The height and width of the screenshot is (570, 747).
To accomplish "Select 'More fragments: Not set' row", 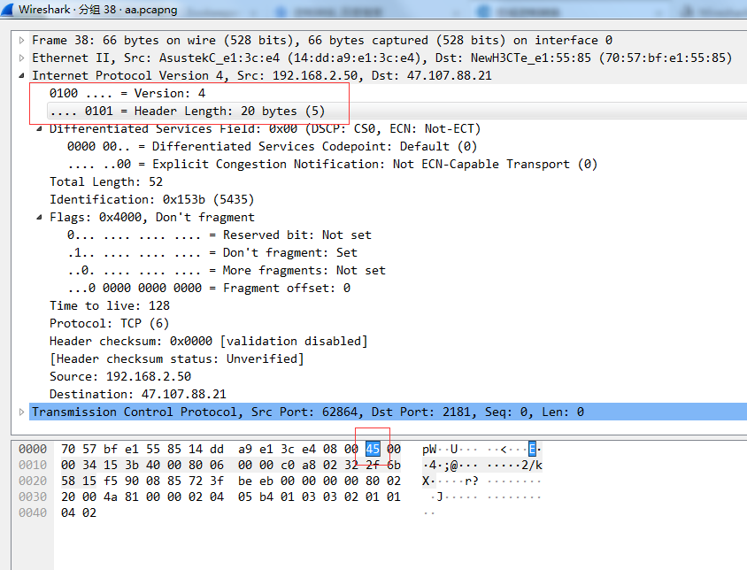I will (x=227, y=271).
